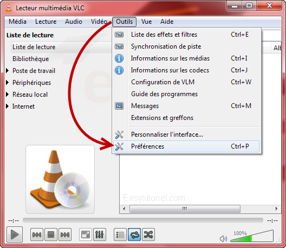This screenshot has height=248, width=286.
Task: Mute audio with the speaker icon
Action: pyautogui.click(x=223, y=238)
